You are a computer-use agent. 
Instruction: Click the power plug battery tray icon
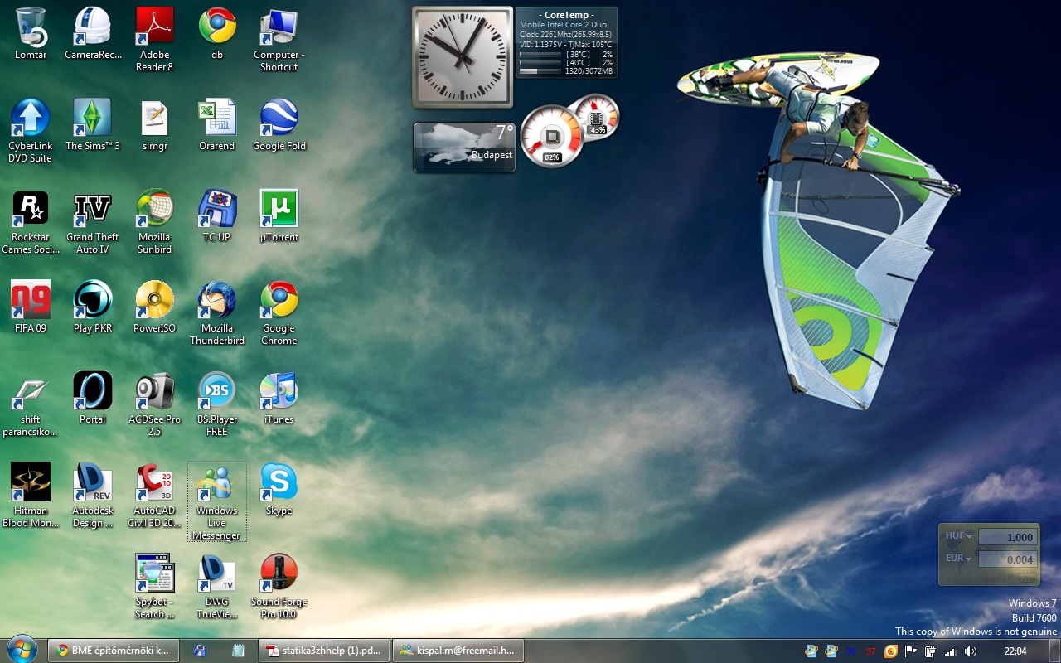tap(931, 651)
